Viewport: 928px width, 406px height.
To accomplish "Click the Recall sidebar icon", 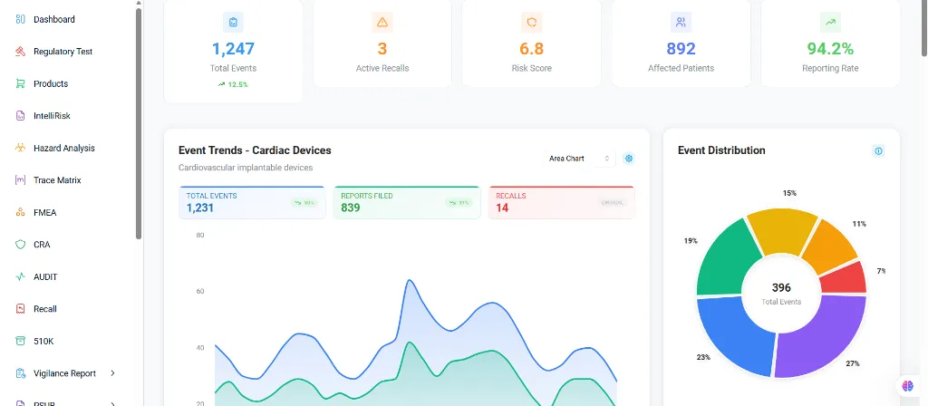I will click(x=21, y=309).
